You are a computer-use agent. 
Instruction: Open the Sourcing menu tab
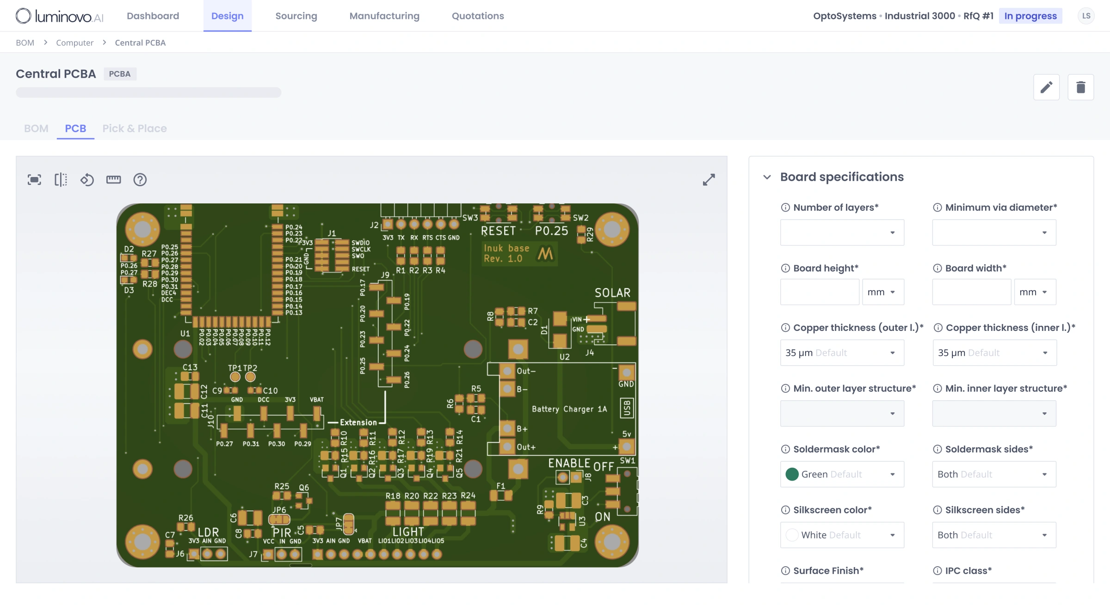coord(296,16)
